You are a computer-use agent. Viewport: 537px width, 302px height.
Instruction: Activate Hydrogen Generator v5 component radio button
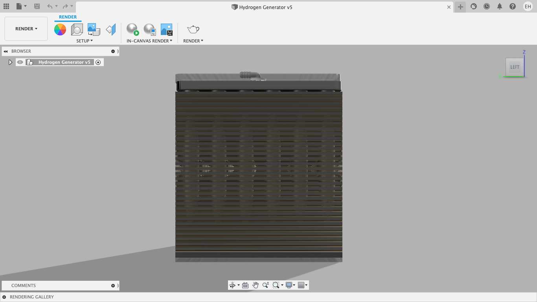point(98,62)
